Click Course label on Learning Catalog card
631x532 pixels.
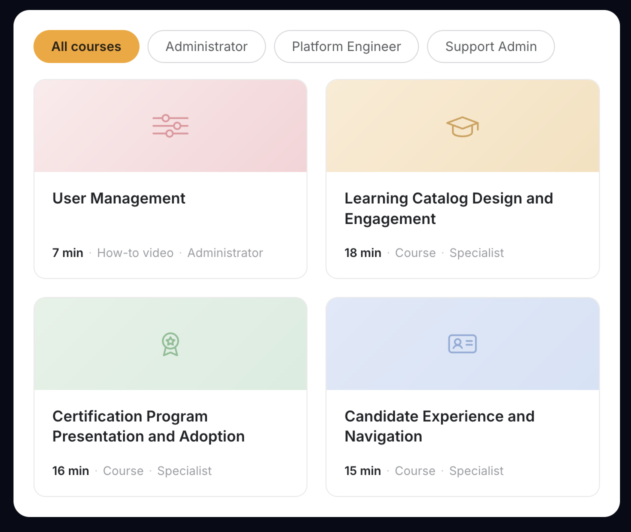pyautogui.click(x=415, y=253)
